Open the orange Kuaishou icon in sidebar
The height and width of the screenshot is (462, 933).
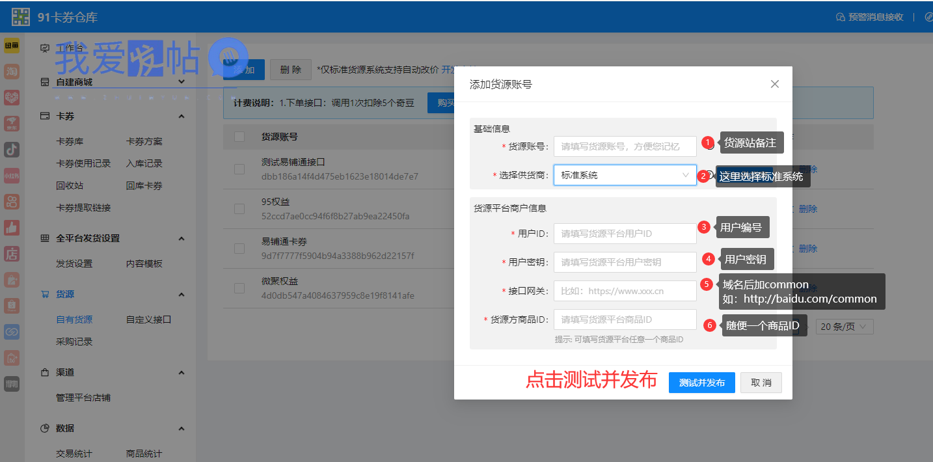(12, 202)
